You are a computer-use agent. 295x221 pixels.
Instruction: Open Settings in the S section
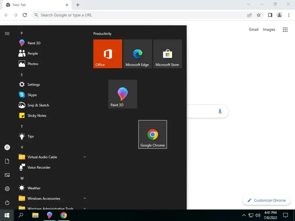coord(52,84)
